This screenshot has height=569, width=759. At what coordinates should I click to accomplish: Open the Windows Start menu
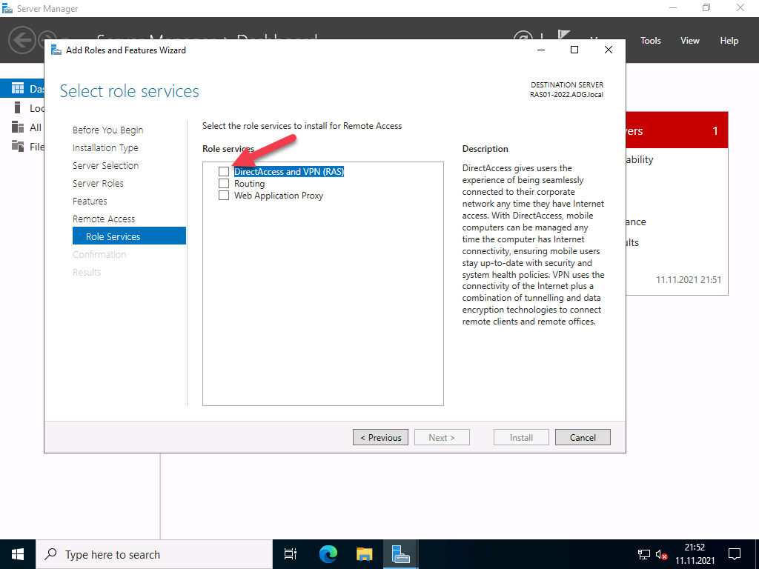click(x=18, y=554)
